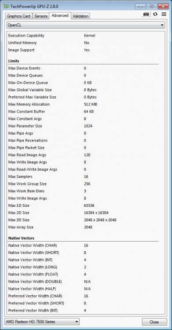Click the GPU-Z title bar app icon
Screen dimensions: 172x330
click(x=6, y=6)
